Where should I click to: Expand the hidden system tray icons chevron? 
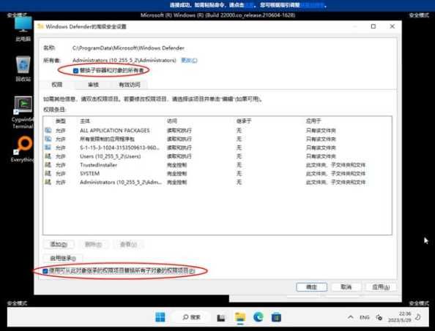point(350,317)
